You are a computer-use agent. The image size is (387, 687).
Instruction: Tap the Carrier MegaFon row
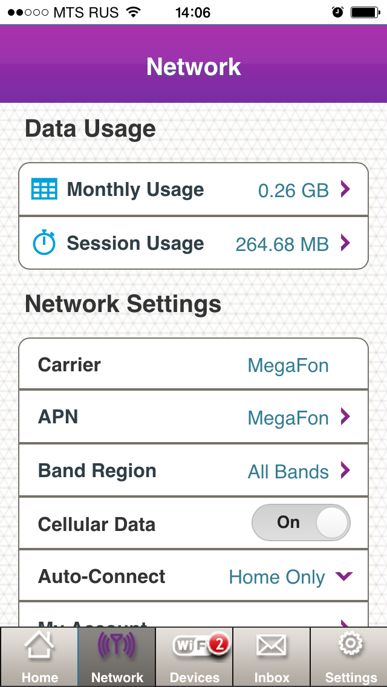193,365
